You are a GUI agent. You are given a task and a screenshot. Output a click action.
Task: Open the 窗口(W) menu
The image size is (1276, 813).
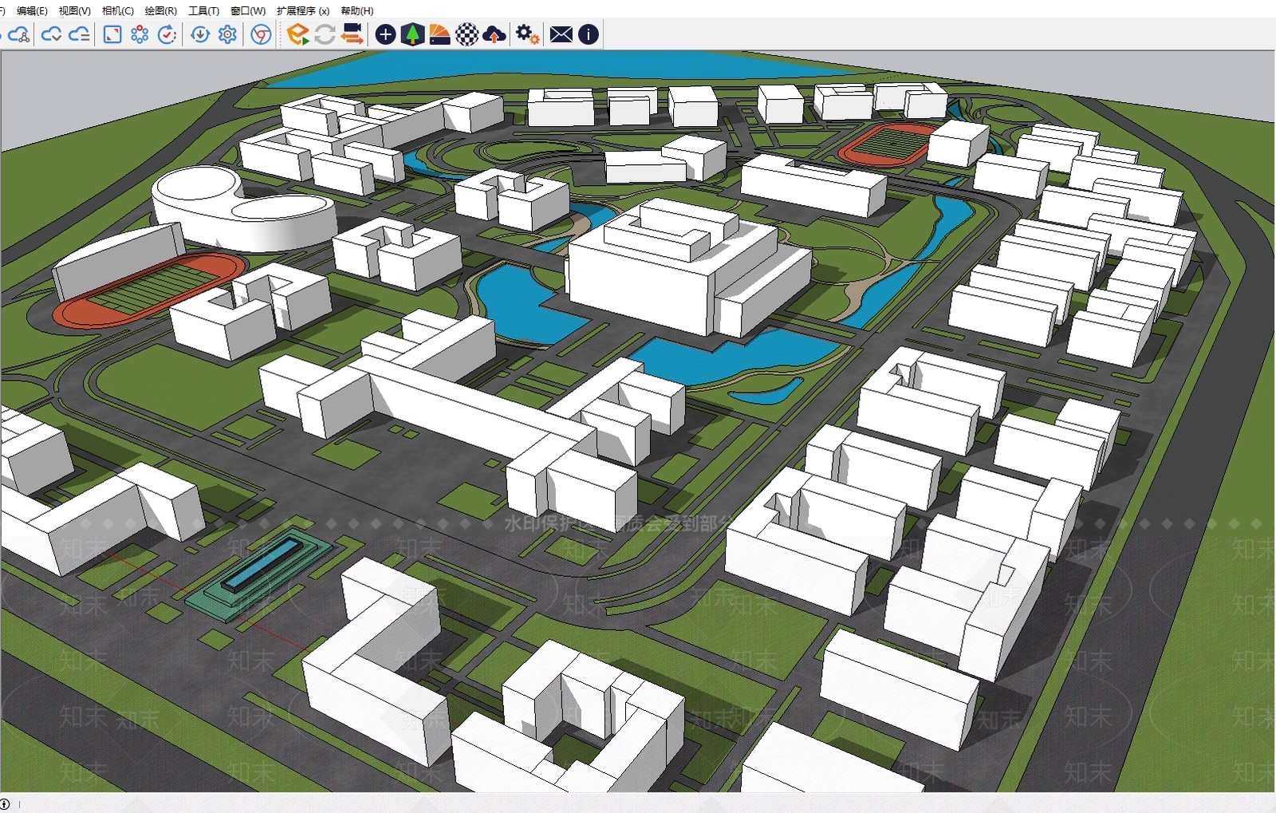tap(248, 11)
